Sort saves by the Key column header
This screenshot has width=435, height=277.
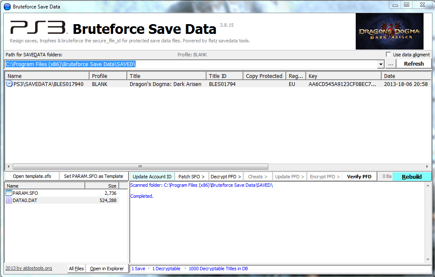point(343,76)
